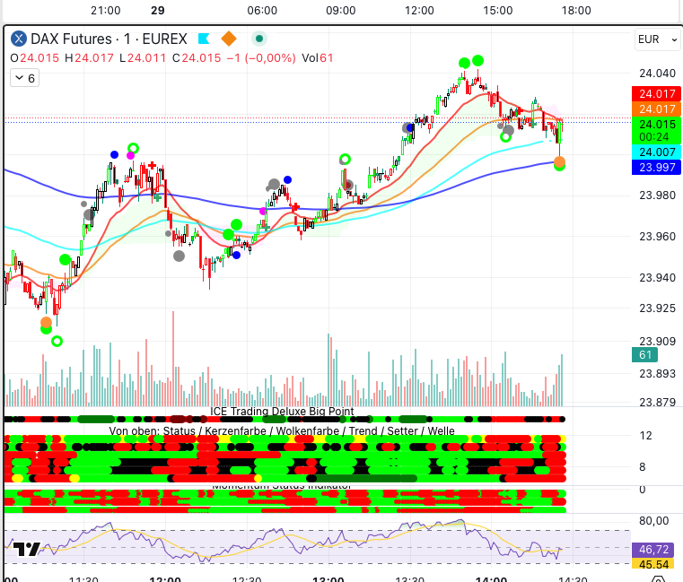Click the blue 23.997 price label
This screenshot has height=582, width=683.
click(657, 168)
